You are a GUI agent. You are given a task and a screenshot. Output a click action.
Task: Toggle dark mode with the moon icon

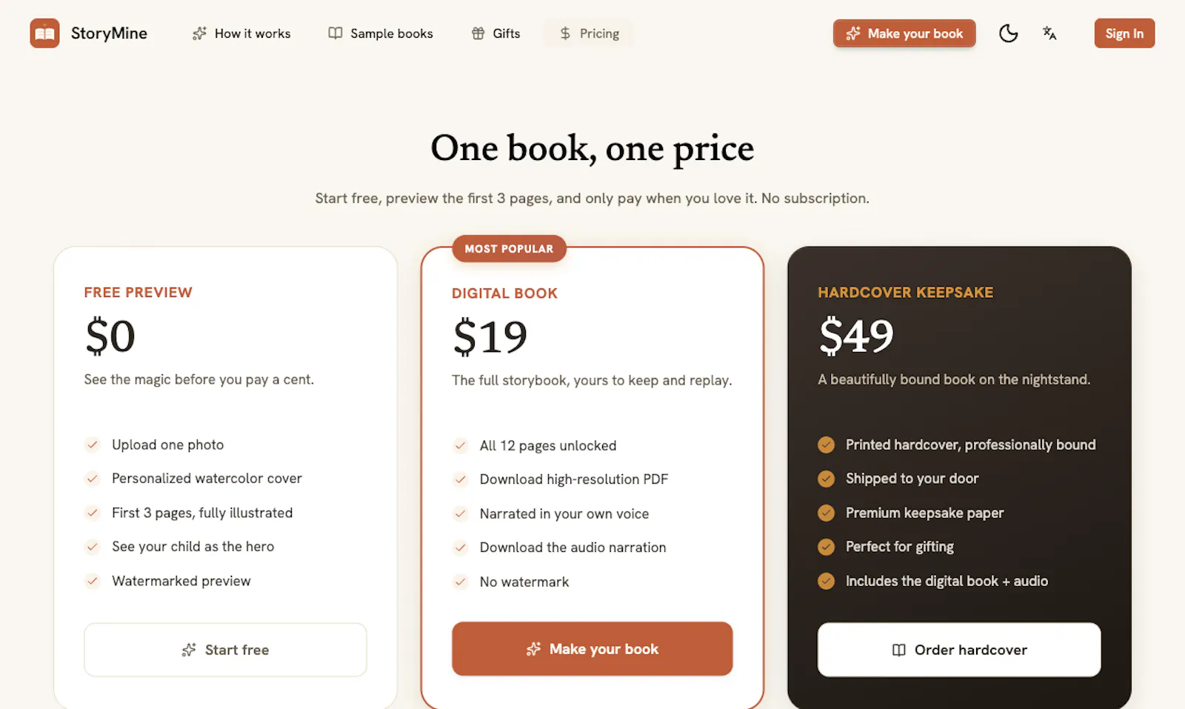1008,33
